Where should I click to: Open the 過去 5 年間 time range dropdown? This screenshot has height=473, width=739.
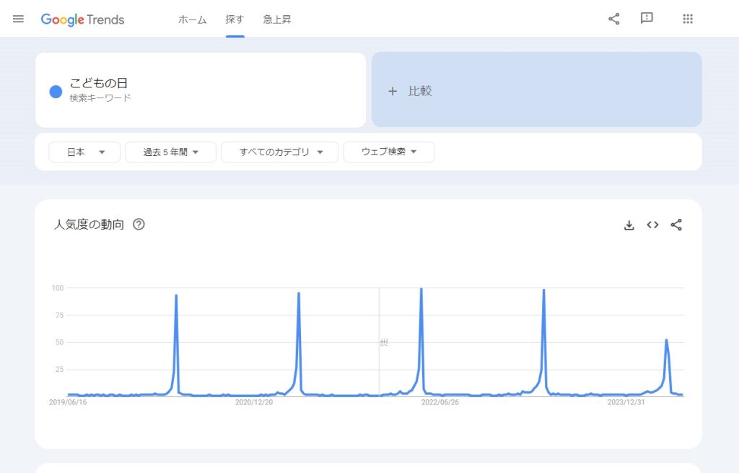coord(170,152)
